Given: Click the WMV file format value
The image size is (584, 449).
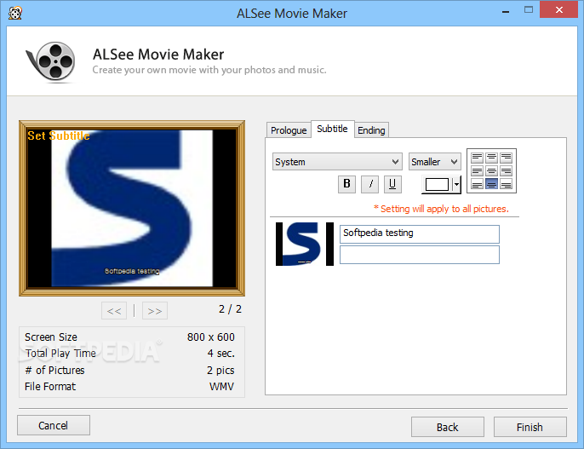Looking at the screenshot, I should [x=221, y=387].
